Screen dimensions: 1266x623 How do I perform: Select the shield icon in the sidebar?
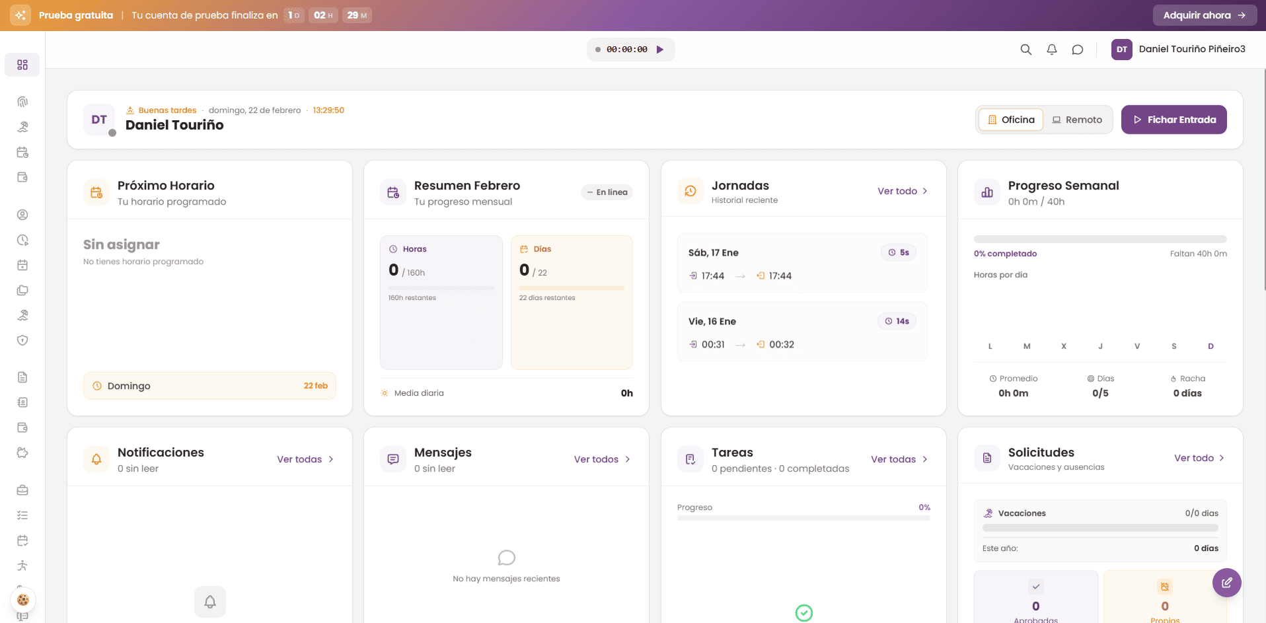tap(22, 339)
